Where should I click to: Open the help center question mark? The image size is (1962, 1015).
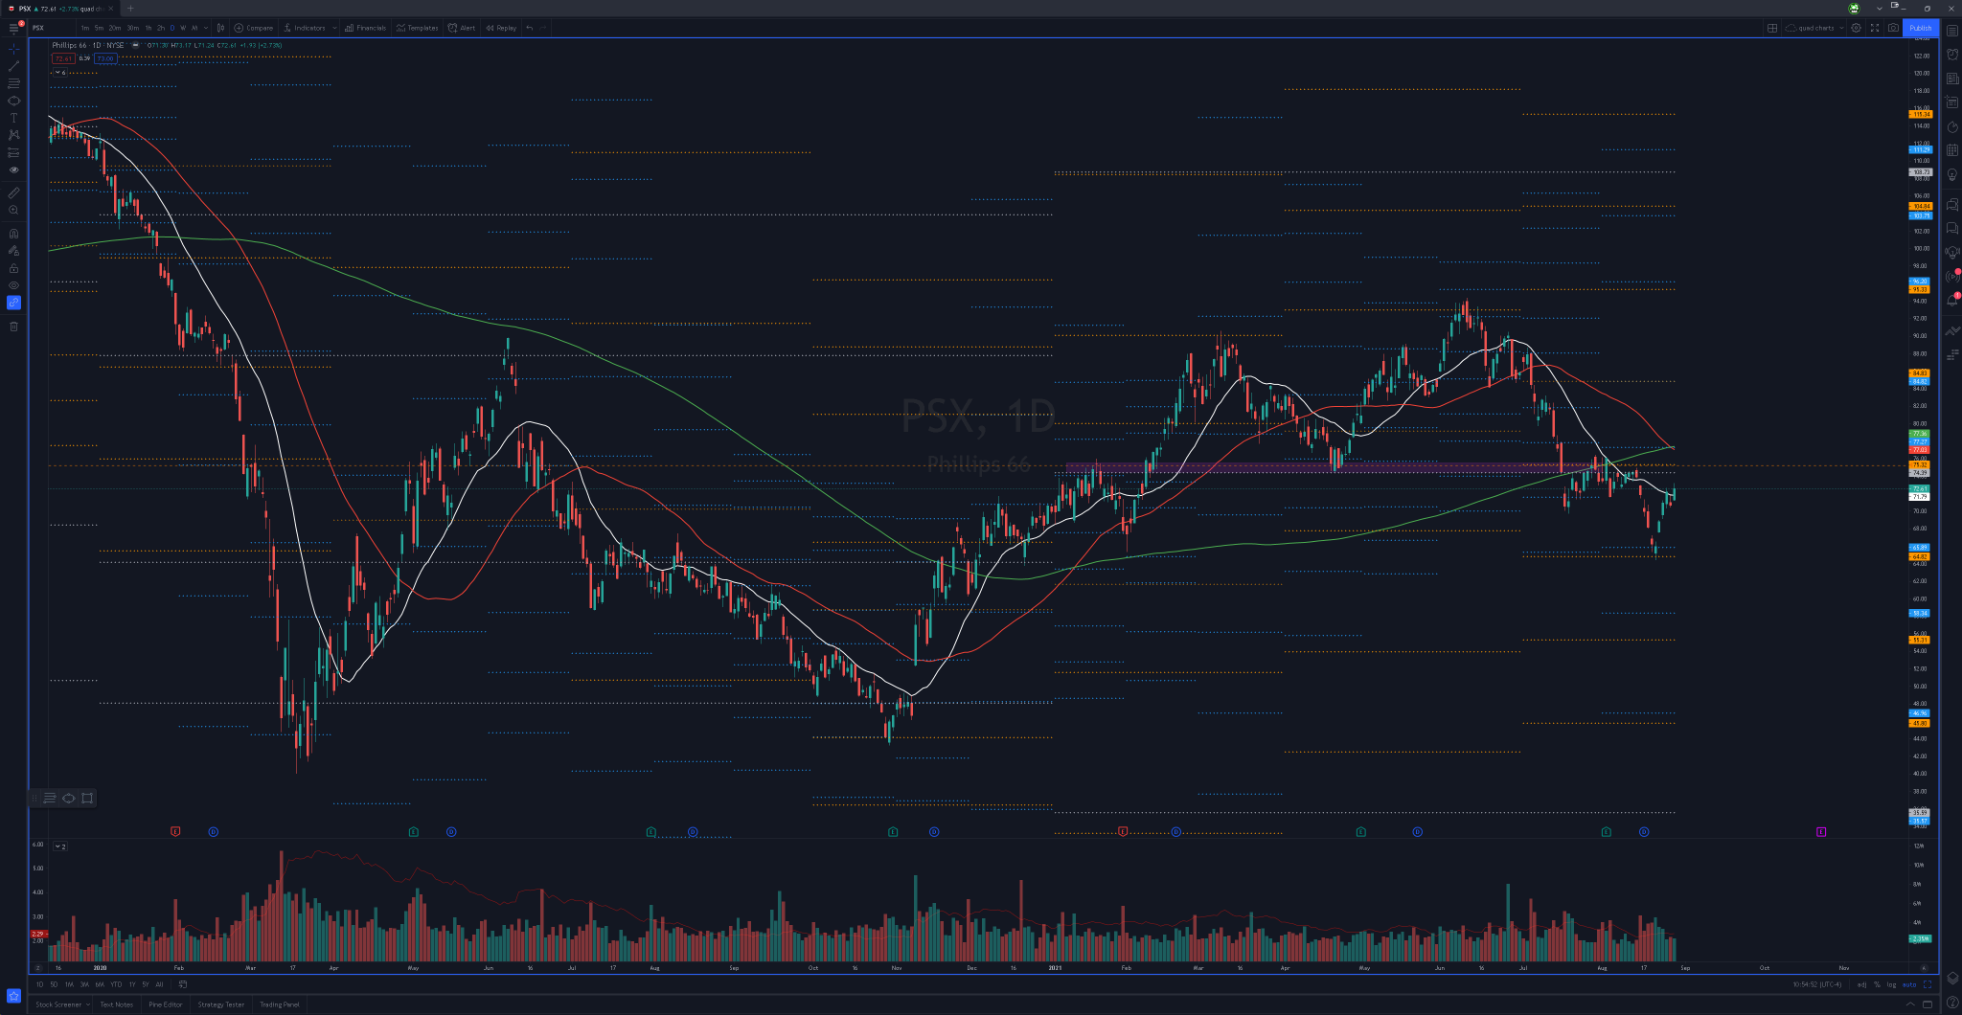click(1952, 1004)
